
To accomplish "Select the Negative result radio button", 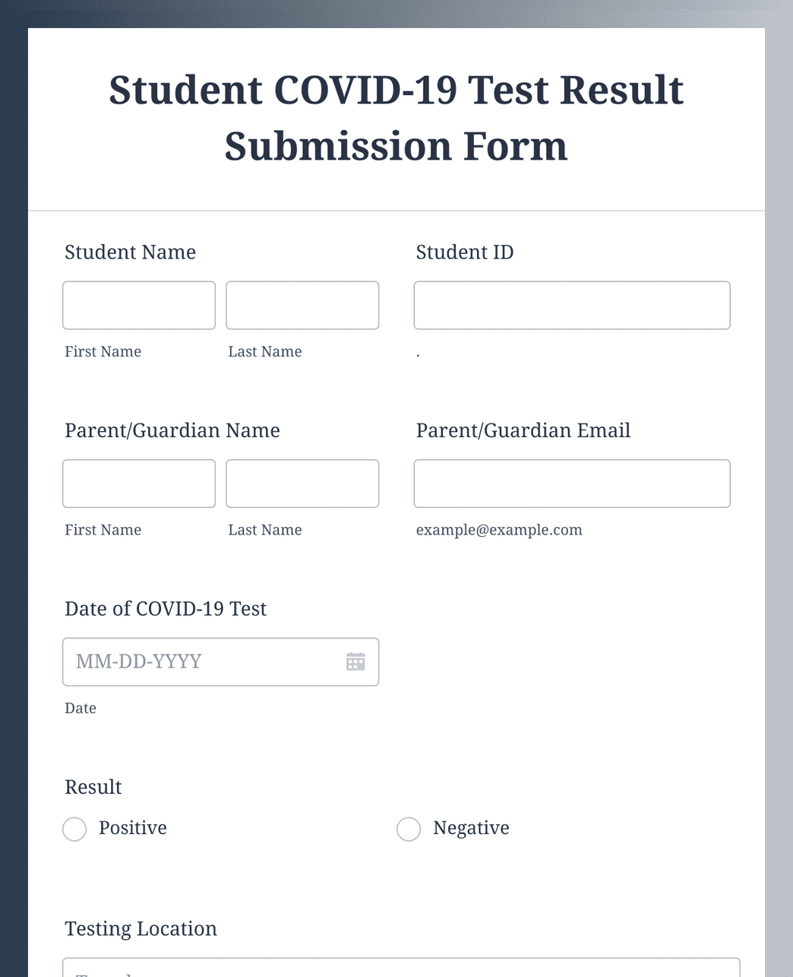I will coord(409,829).
